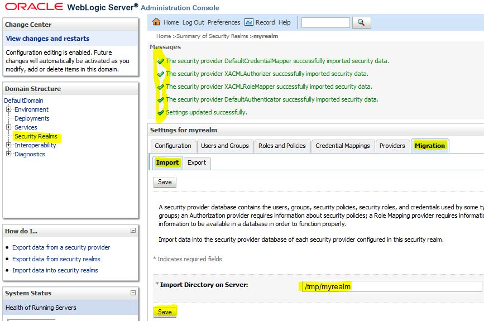Click the magnifying glass search button
The image size is (484, 321).
(x=361, y=22)
